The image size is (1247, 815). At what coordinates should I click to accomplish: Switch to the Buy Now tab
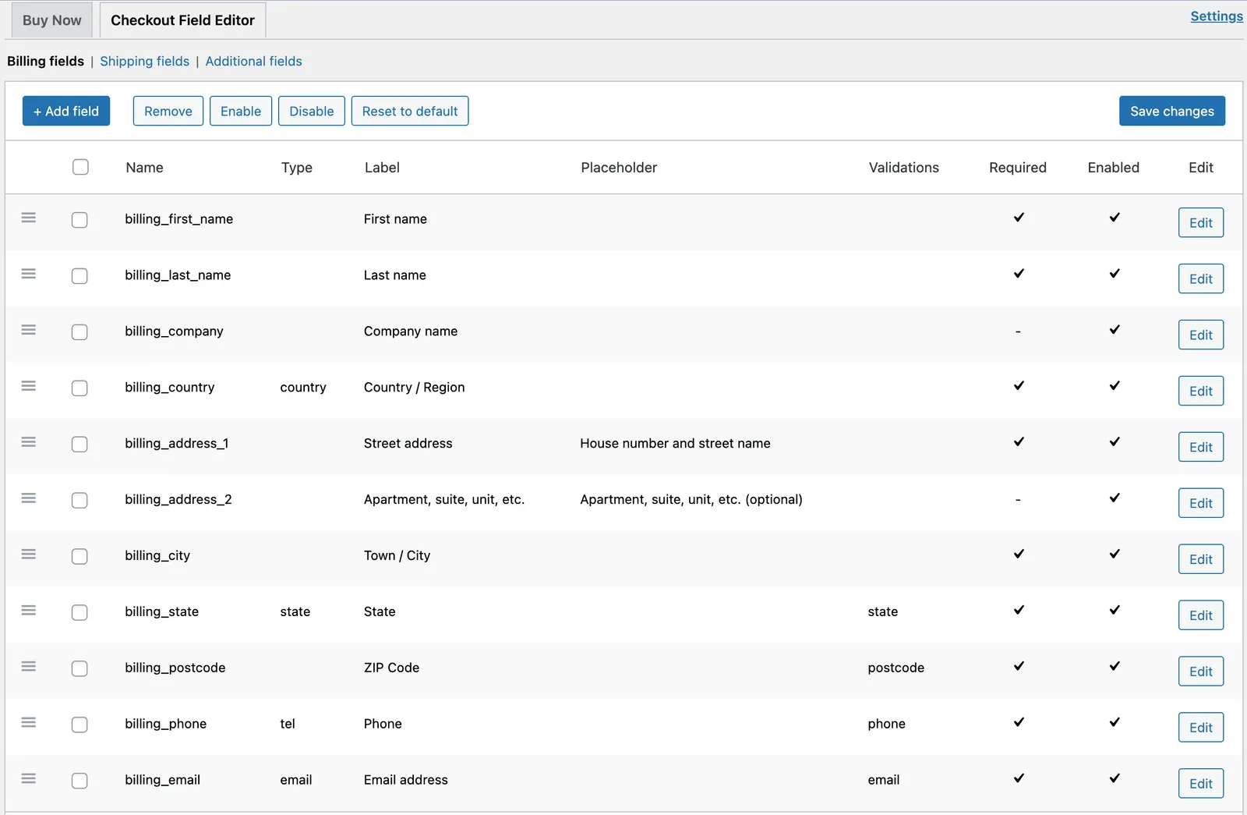52,20
